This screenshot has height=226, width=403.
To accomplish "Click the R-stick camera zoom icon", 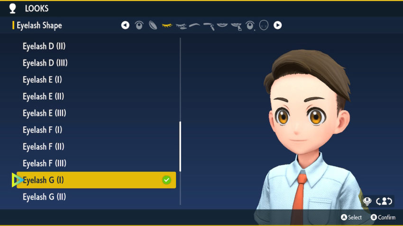I will point(367,201).
